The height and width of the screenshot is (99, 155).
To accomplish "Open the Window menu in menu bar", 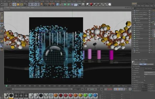I will point(79,1).
